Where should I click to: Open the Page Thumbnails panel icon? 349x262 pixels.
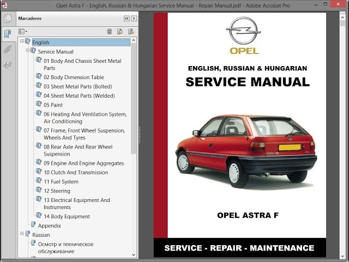8,19
